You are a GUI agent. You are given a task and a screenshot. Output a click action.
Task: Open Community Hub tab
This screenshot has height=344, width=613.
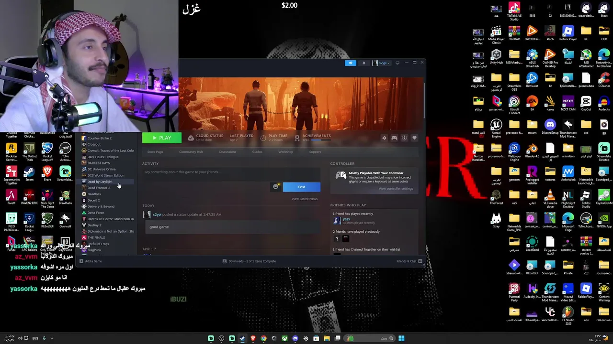point(191,152)
